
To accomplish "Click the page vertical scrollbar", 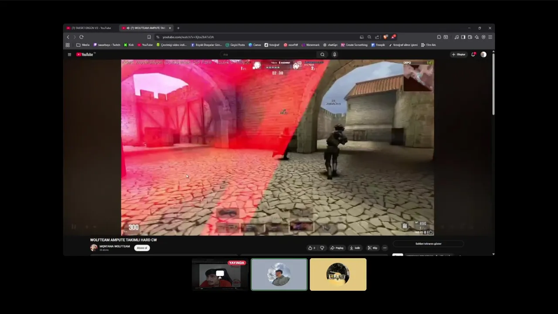I will tap(493, 84).
